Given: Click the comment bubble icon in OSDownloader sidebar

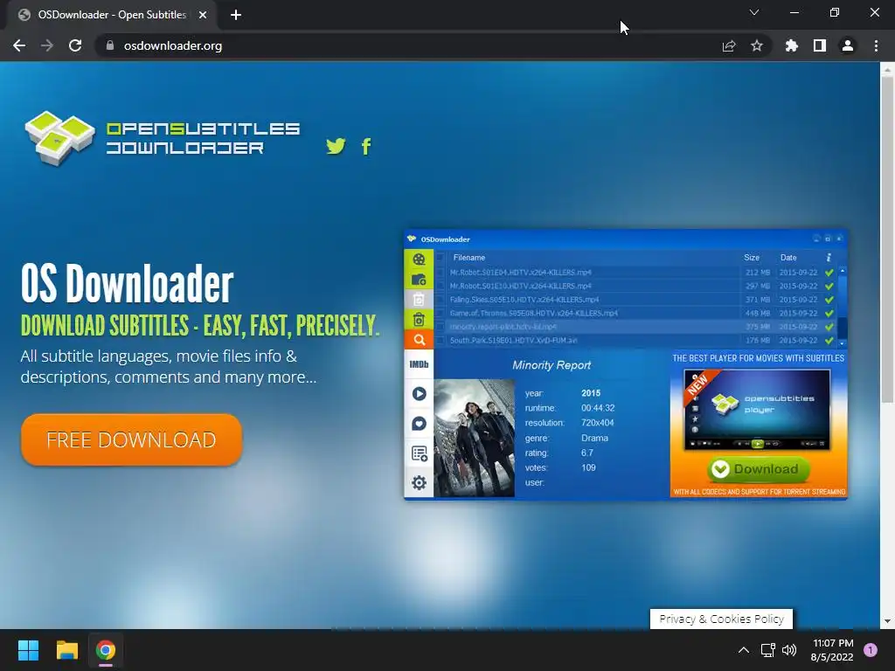Looking at the screenshot, I should coord(419,424).
